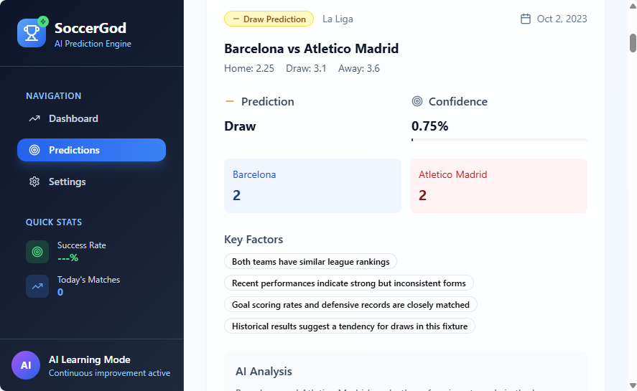Click the confidence progress bar
637x391 pixels.
tap(499, 139)
